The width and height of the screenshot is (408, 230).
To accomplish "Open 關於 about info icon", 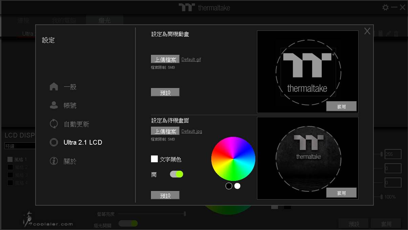I will (54, 161).
